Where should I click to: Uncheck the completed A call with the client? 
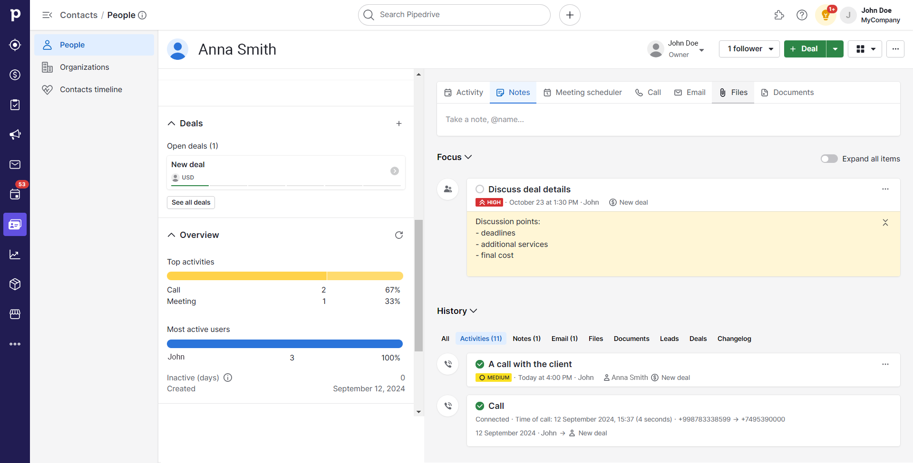[x=480, y=364]
